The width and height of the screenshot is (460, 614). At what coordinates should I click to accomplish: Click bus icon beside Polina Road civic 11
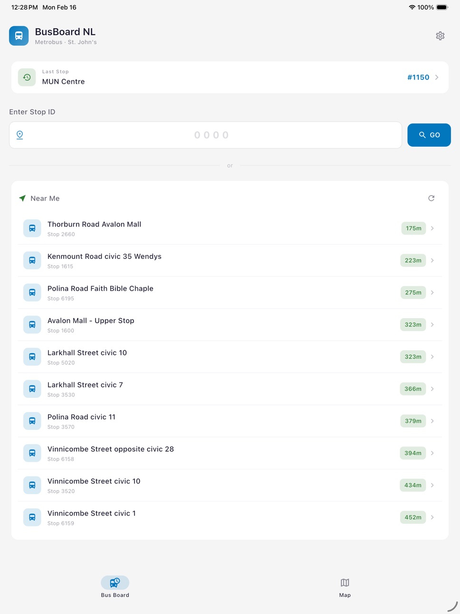[32, 421]
